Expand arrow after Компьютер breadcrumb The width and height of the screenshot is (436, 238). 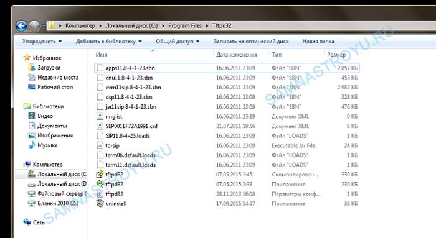[x=100, y=26]
